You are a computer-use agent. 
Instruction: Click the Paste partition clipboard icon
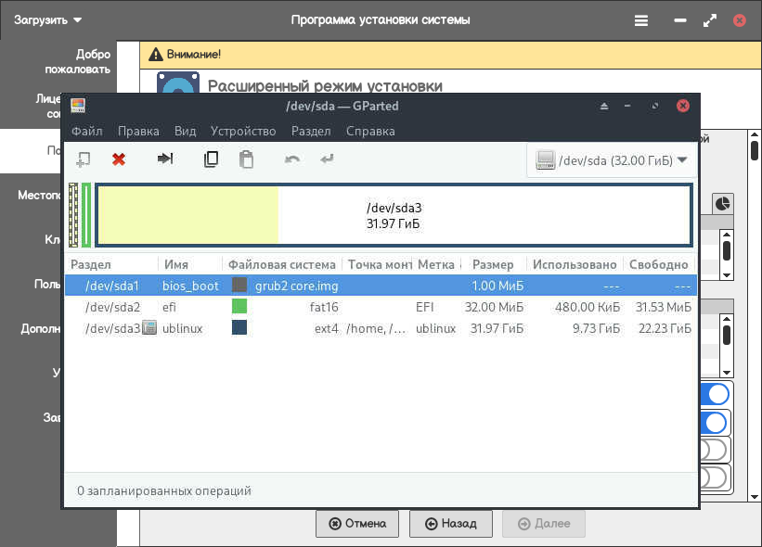coord(246,159)
